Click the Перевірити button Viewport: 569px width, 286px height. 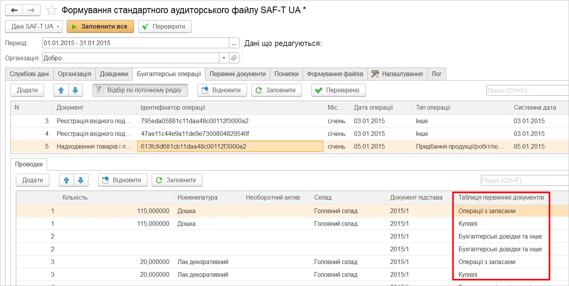[x=165, y=27]
